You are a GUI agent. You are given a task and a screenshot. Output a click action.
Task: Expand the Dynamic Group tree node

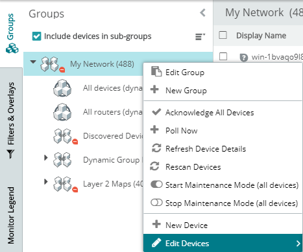45,157
